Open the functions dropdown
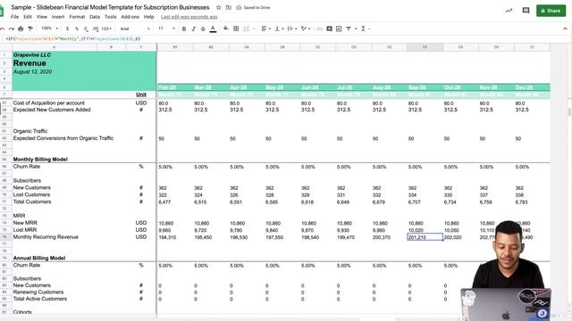The width and height of the screenshot is (572, 321). [x=366, y=29]
